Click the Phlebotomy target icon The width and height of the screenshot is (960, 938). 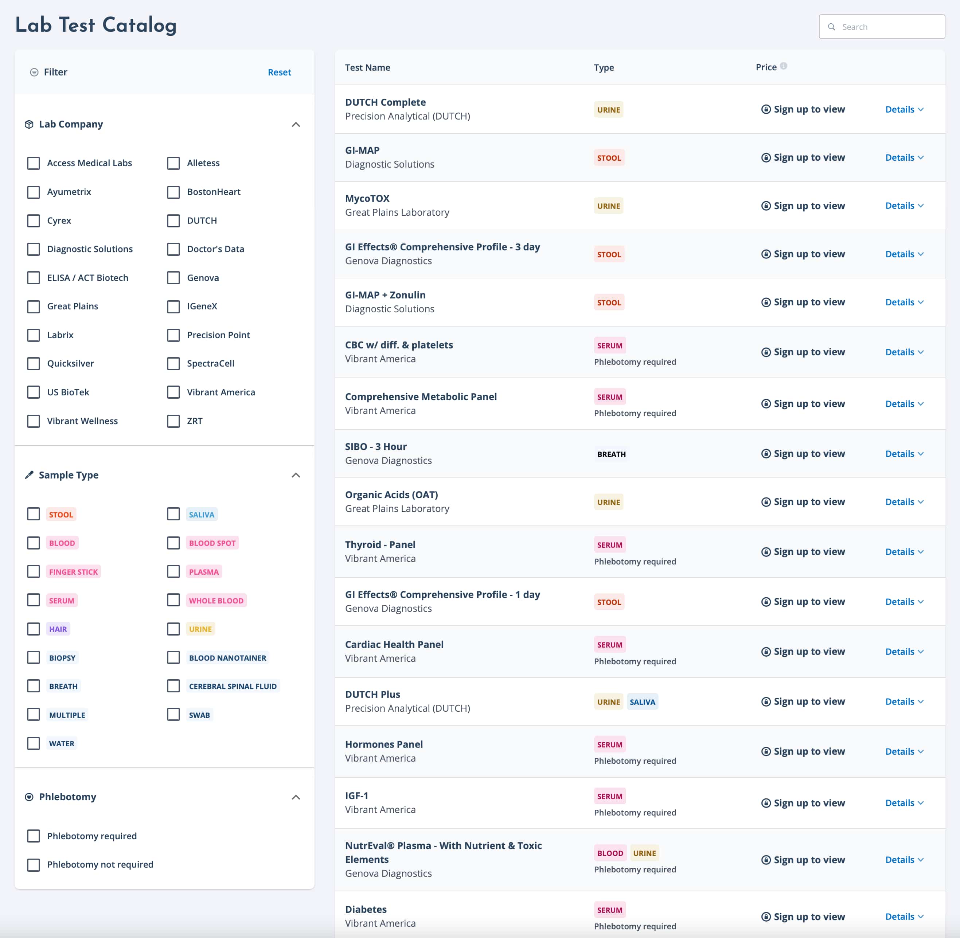click(30, 797)
